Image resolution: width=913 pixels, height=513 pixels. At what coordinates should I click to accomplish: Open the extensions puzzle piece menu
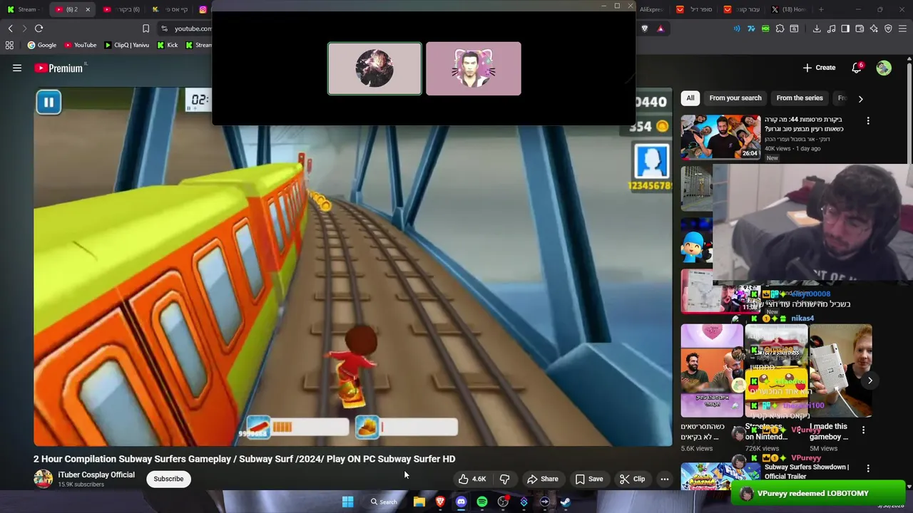[x=780, y=28]
